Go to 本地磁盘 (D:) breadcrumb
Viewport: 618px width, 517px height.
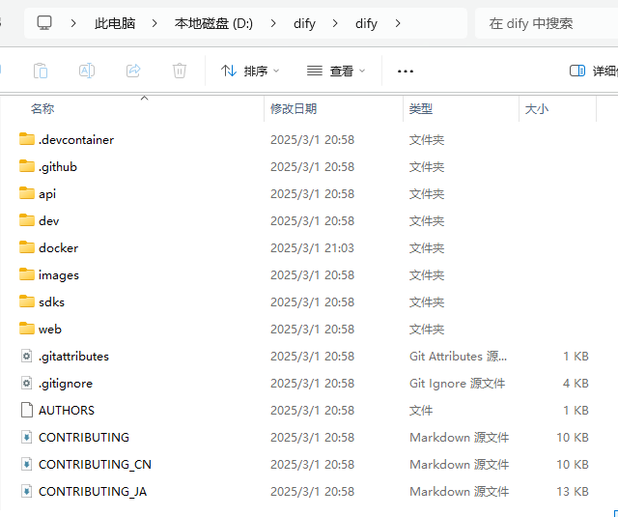pos(213,23)
